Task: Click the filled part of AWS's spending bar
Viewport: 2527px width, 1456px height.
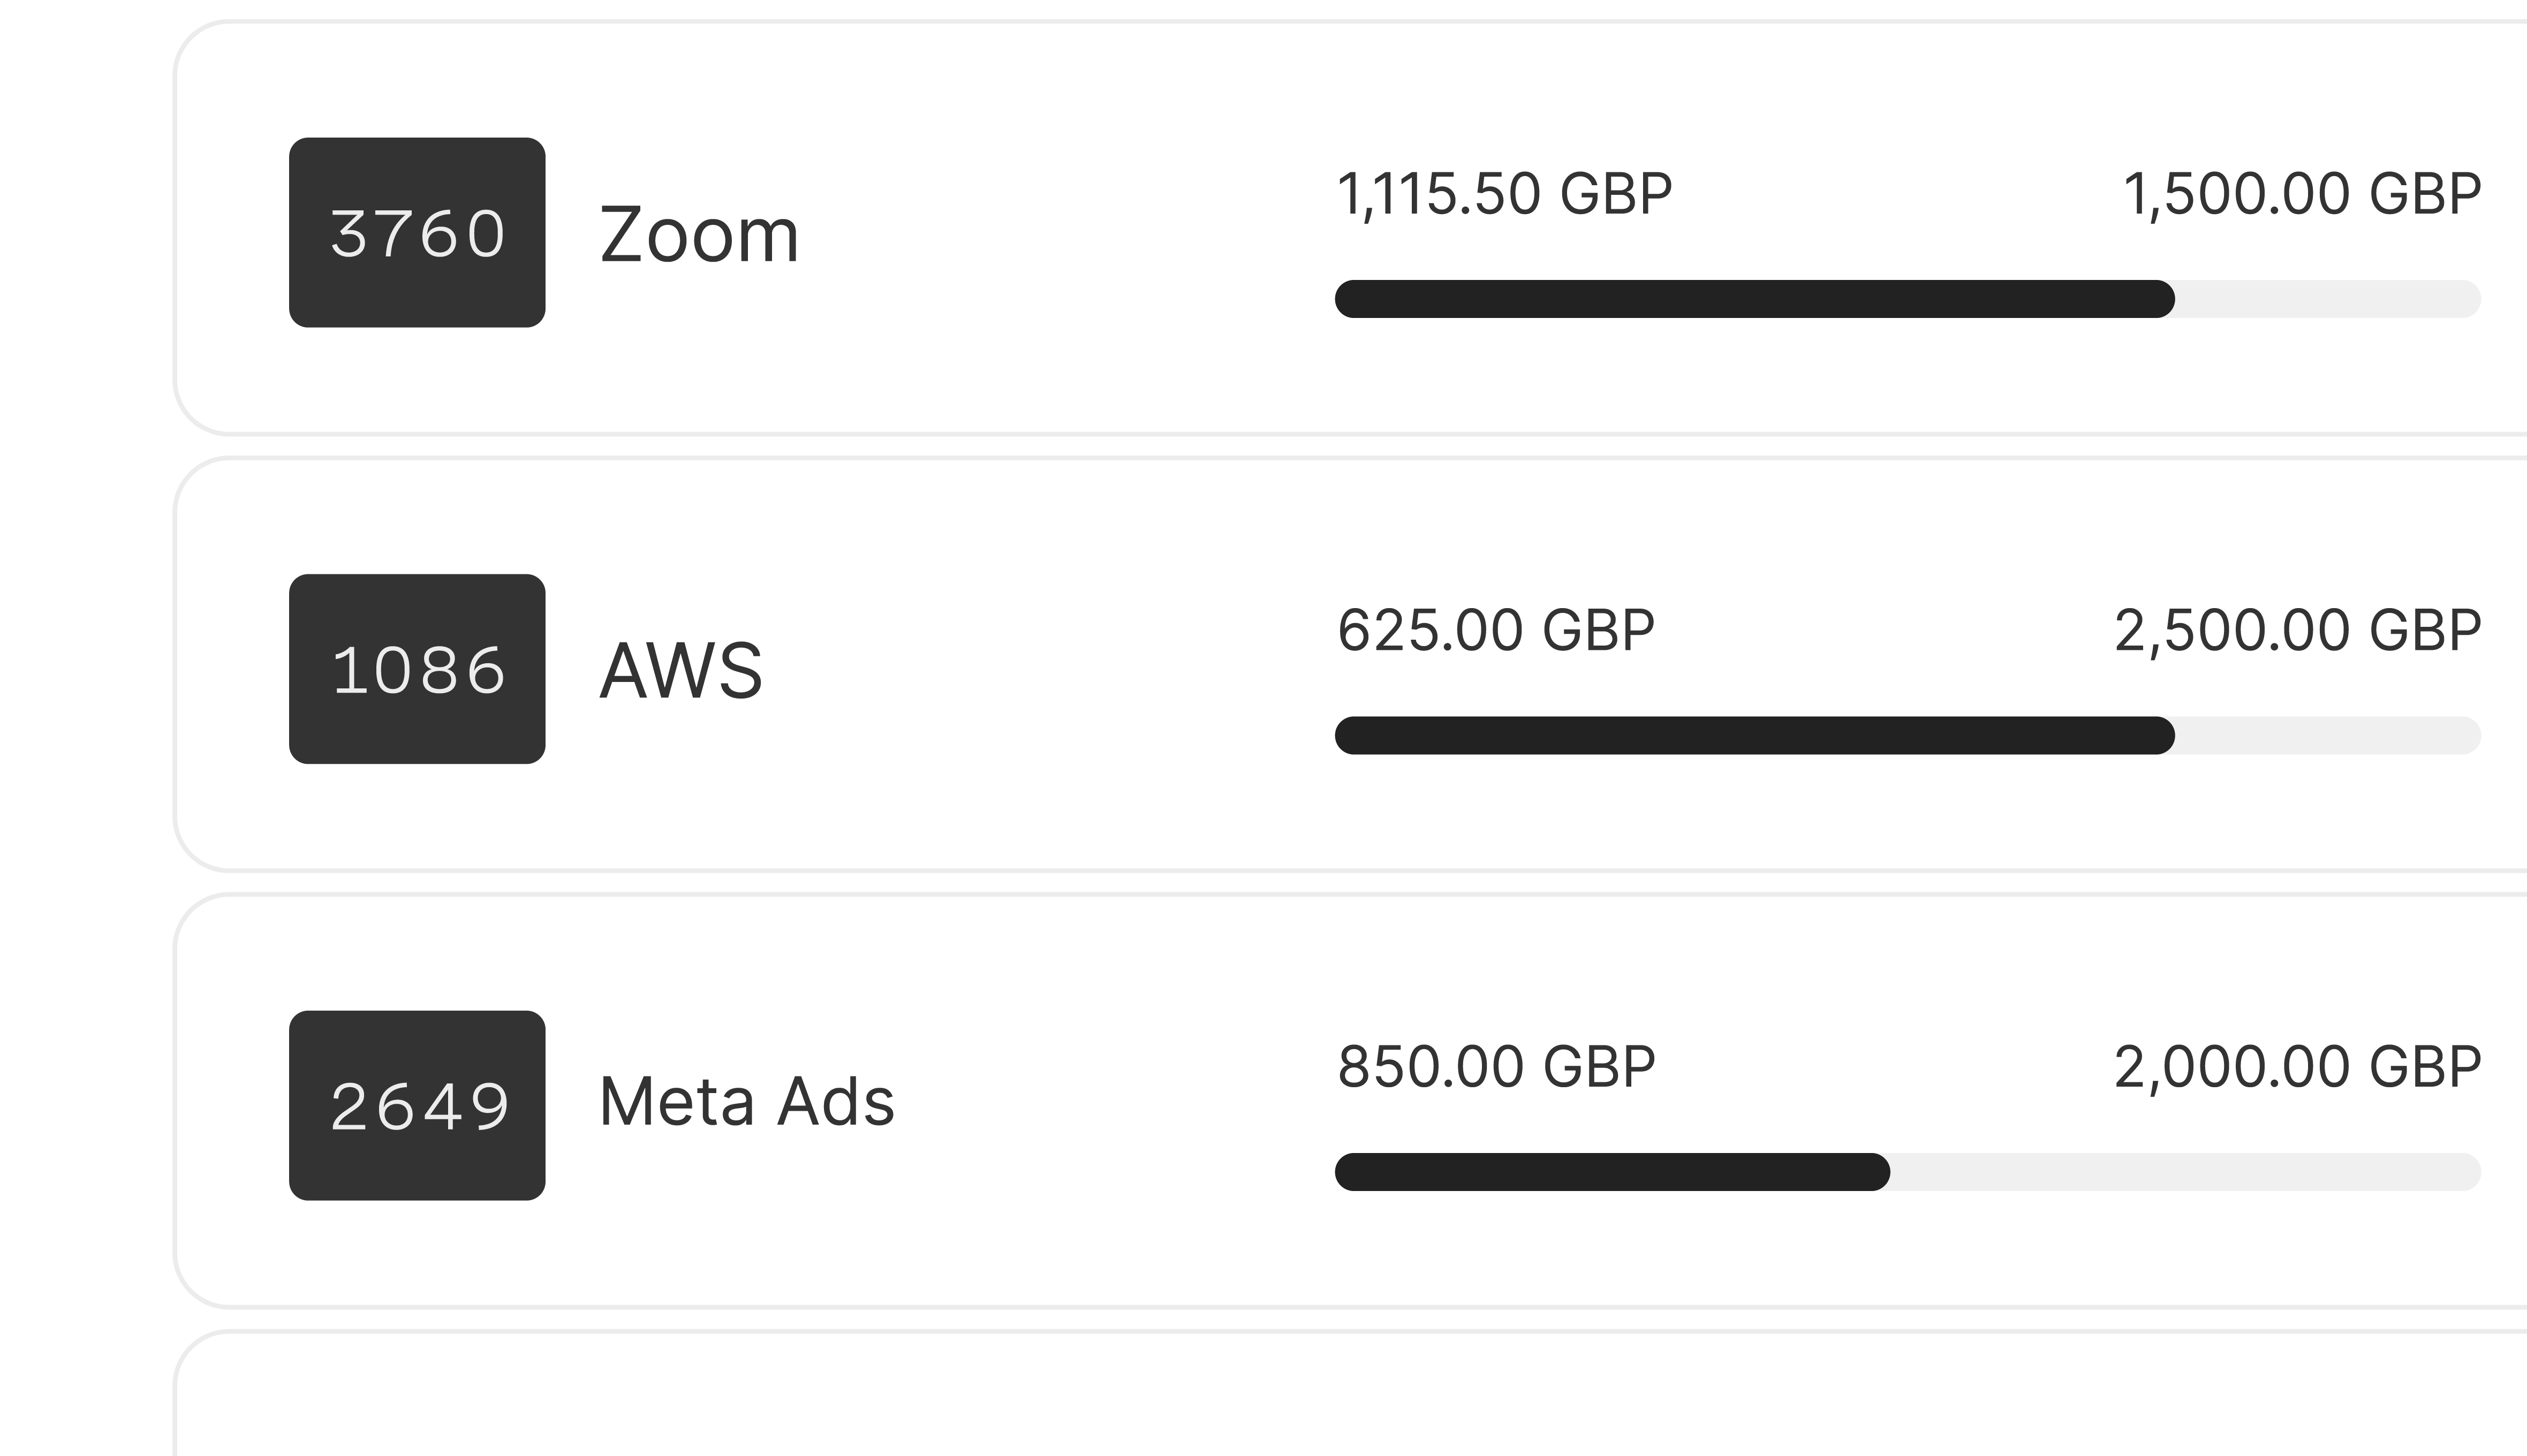Action: (1754, 736)
